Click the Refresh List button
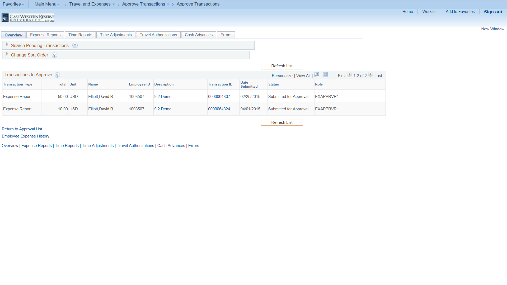The height and width of the screenshot is (285, 507). tap(282, 66)
